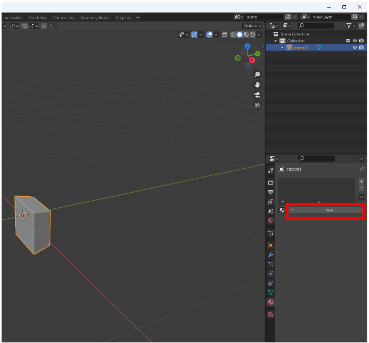369x343 pixels.
Task: Switch to the Scripting workspace tab
Action: point(123,18)
